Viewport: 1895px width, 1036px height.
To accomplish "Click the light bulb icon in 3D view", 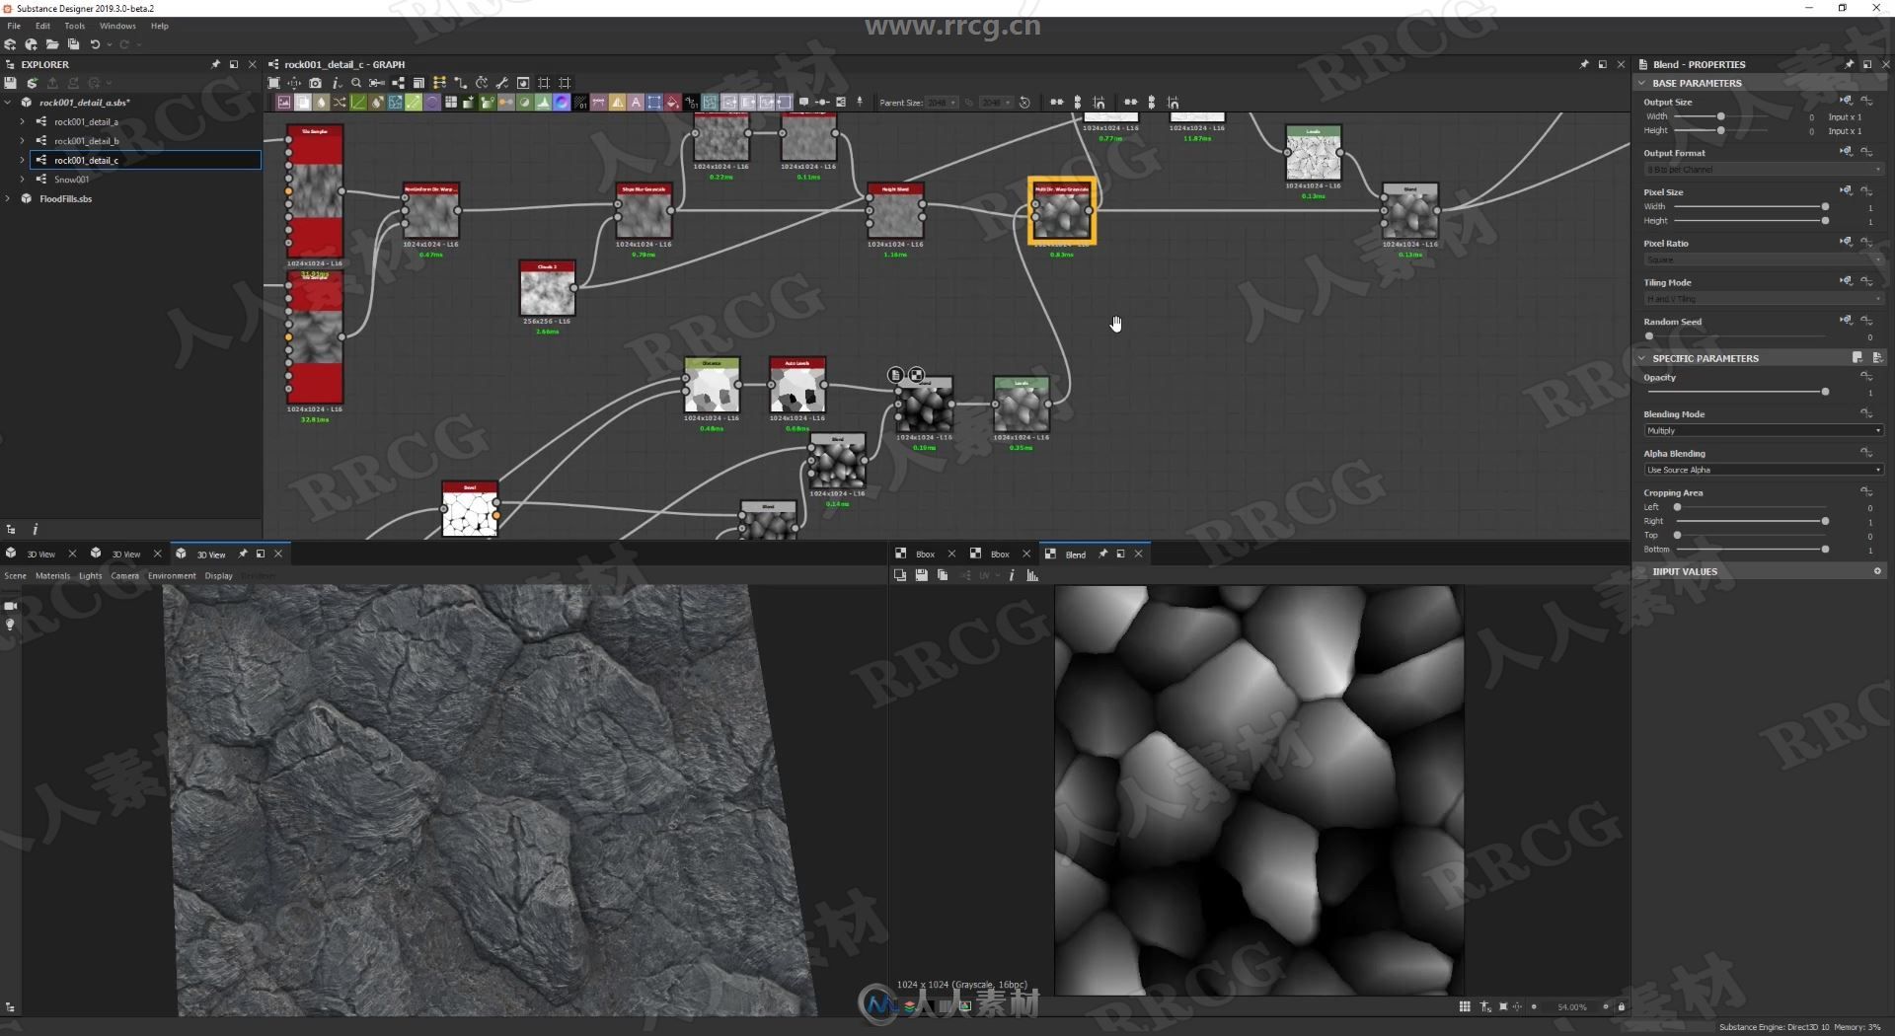I will pos(11,625).
